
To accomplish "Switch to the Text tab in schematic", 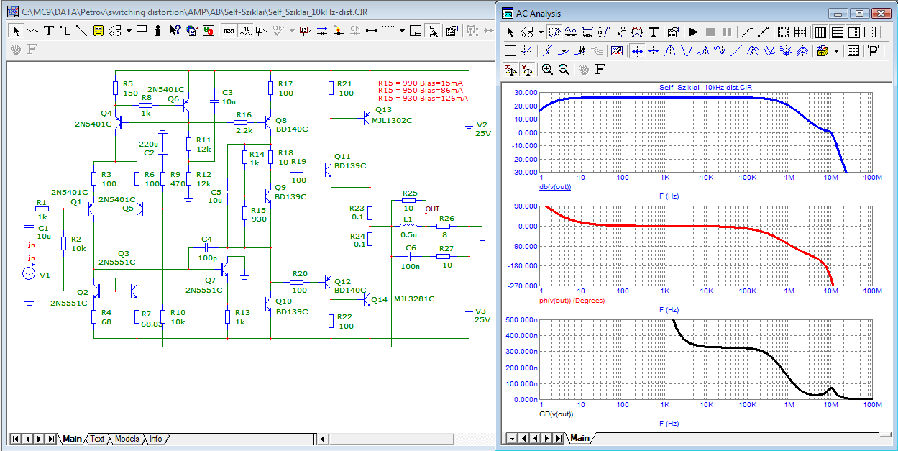I will (x=97, y=439).
